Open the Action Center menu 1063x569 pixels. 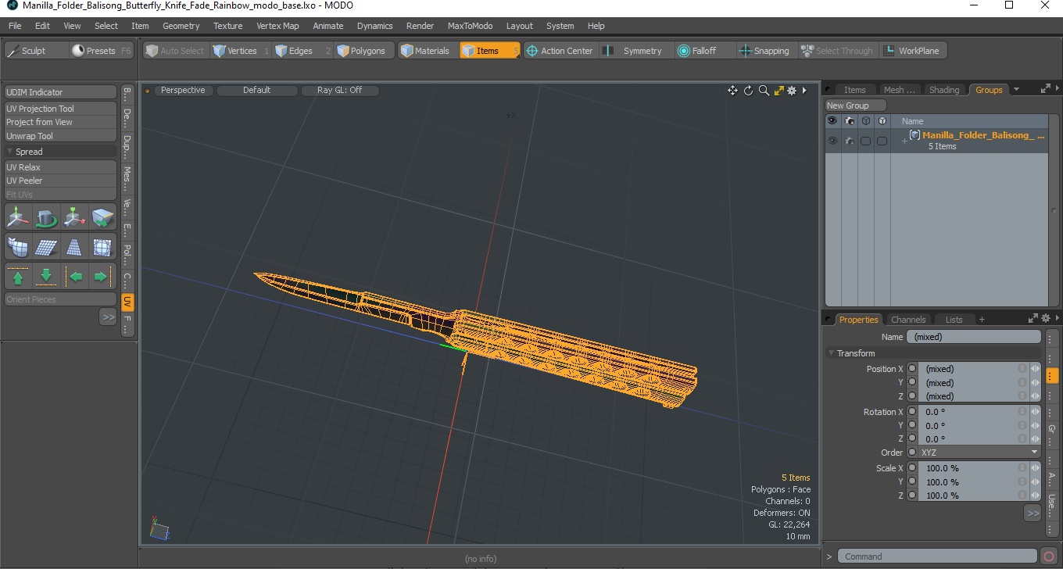point(560,51)
